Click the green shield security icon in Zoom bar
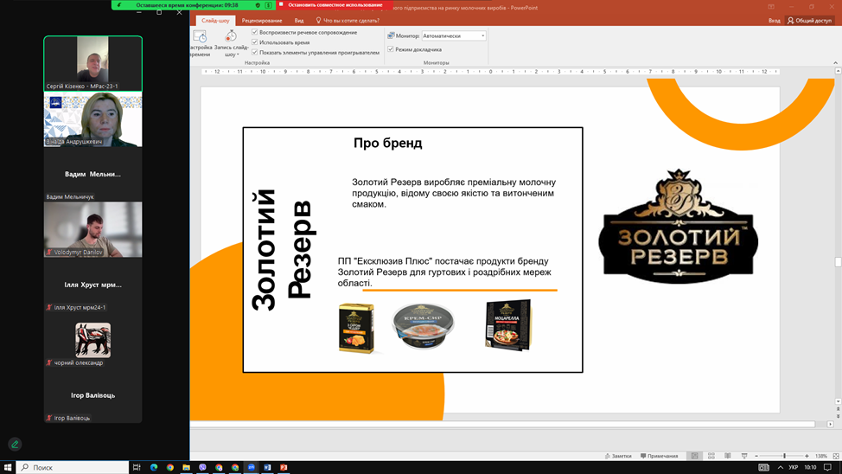Image resolution: width=842 pixels, height=474 pixels. [x=258, y=5]
